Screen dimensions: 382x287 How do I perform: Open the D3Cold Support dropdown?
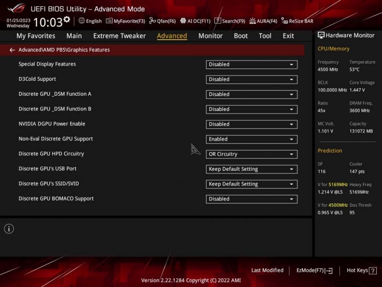(x=252, y=79)
